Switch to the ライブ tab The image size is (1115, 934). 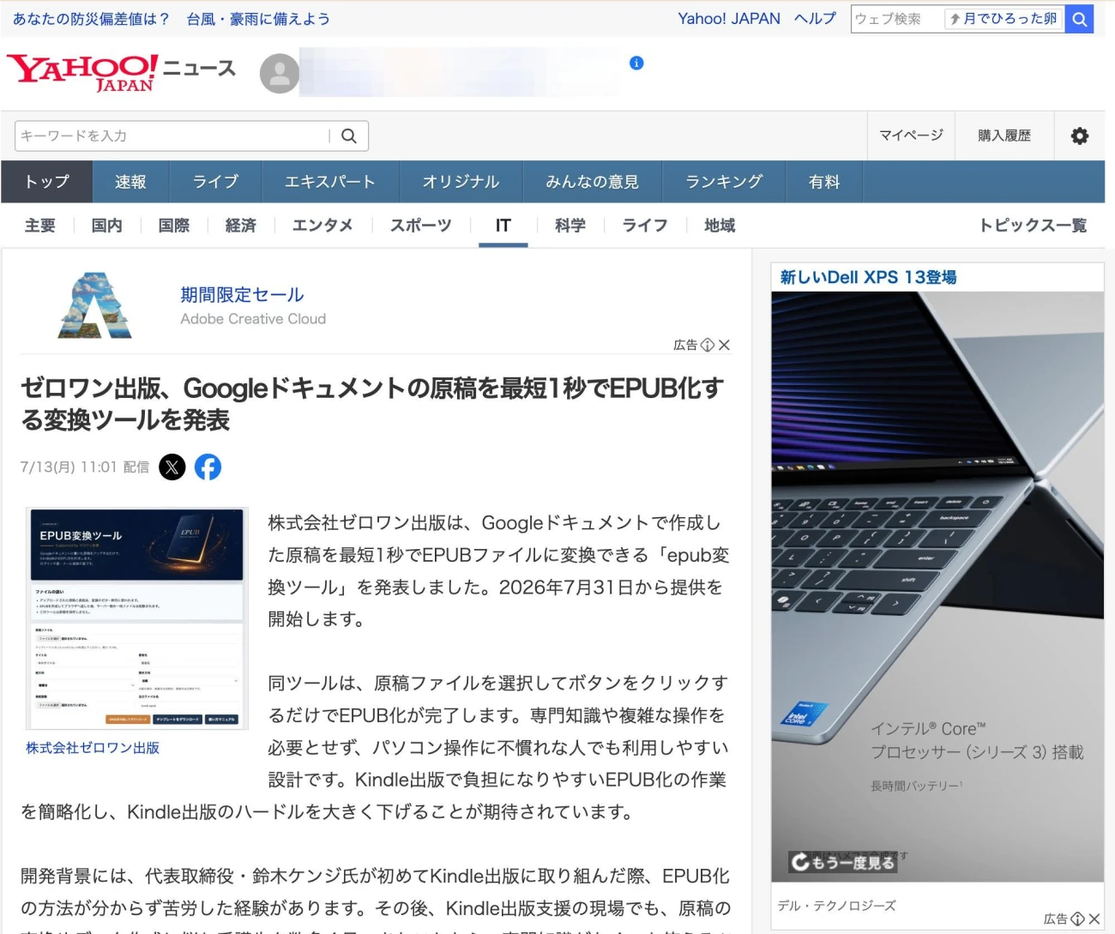click(x=215, y=182)
